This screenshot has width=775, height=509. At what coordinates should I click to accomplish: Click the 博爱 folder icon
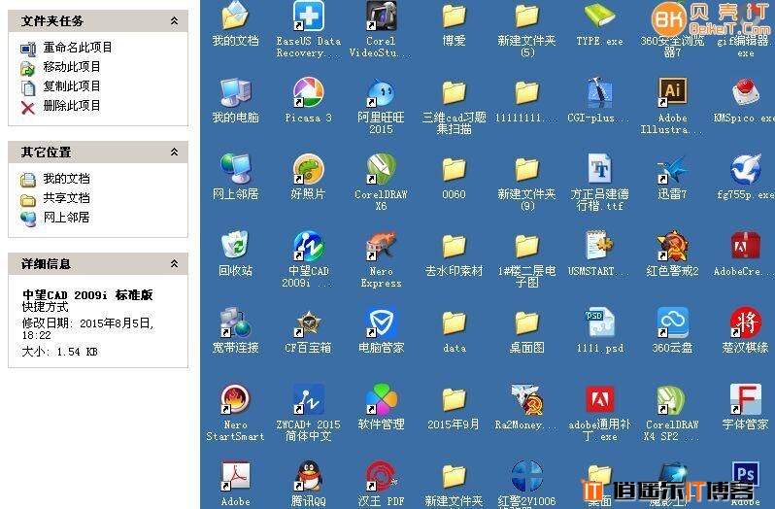pyautogui.click(x=454, y=16)
